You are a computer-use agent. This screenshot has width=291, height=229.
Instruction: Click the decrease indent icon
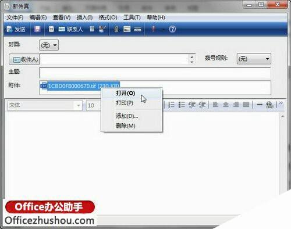pos(192,105)
